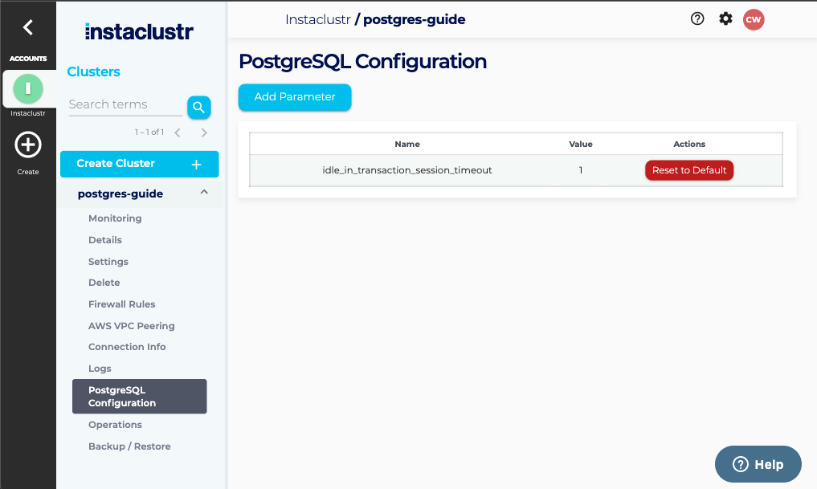The width and height of the screenshot is (817, 489).
Task: Click the Create account plus icon
Action: pos(28,145)
